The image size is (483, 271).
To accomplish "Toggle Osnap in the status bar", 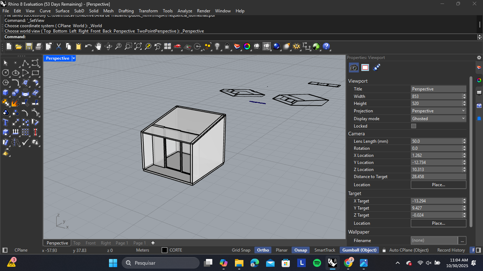I will tap(301, 250).
